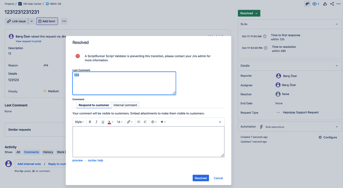Expand the Automation panel
Image resolution: width=343 pixels, height=188 pixels.
[337, 127]
